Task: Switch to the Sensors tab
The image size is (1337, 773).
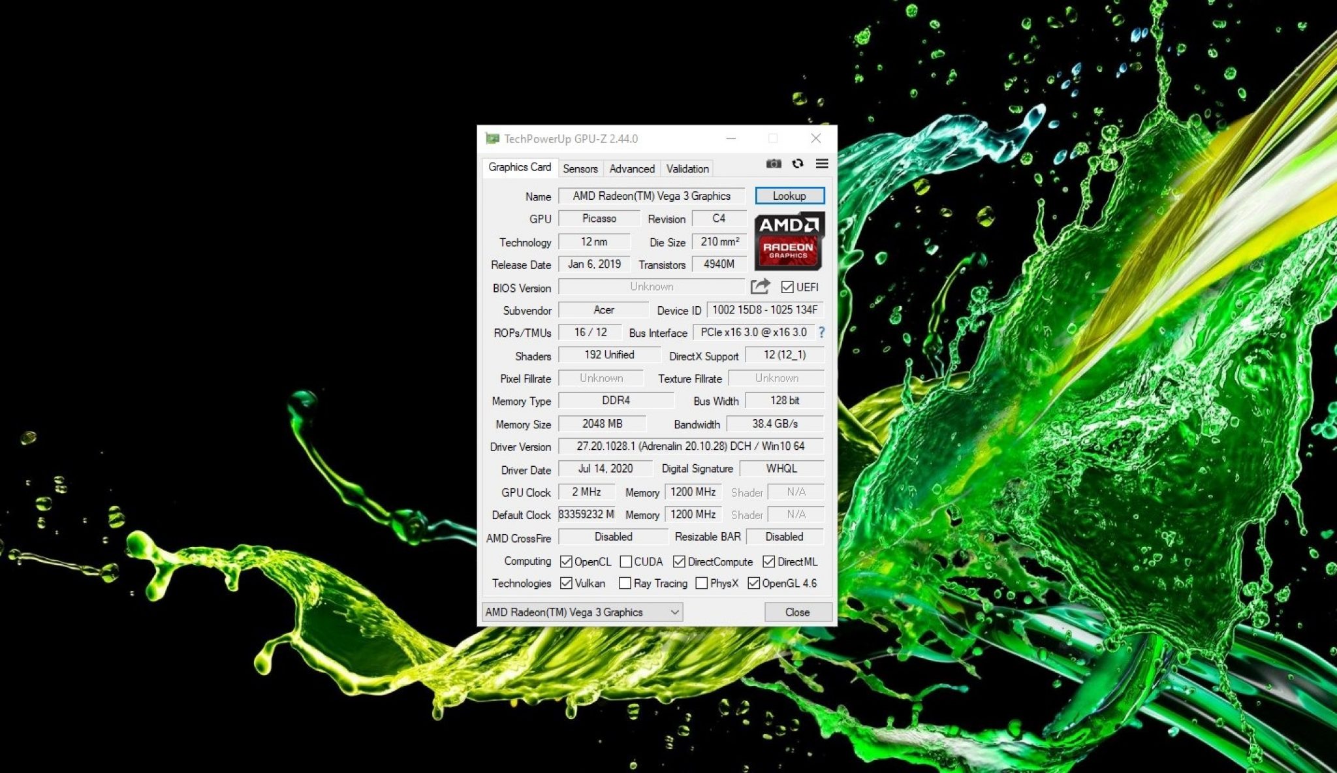Action: (x=580, y=168)
